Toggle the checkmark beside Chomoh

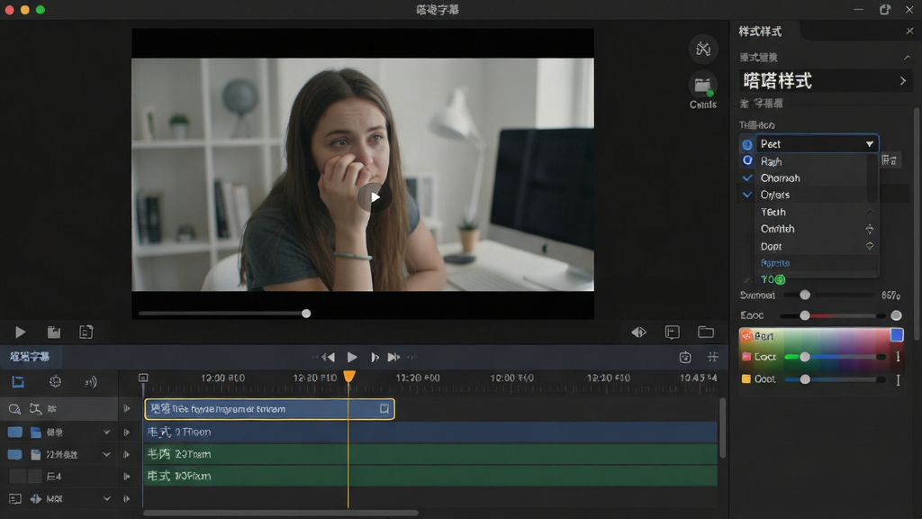pyautogui.click(x=746, y=178)
